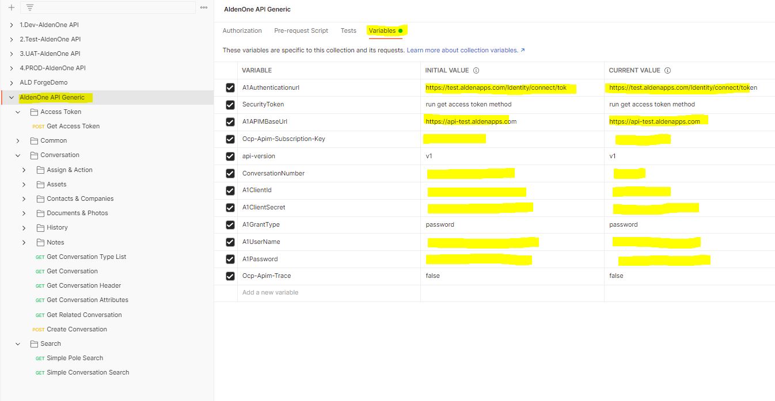Expand the ALD ForgeDemo collection
This screenshot has width=775, height=401.
pos(12,82)
